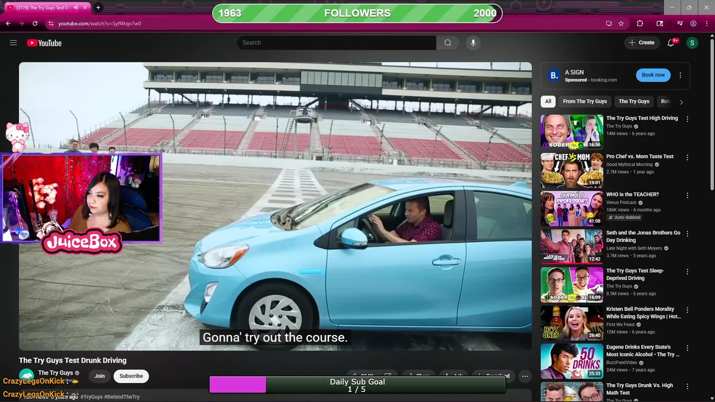This screenshot has height=402, width=715.
Task: Open WHO is the TEACHER? thumbnail
Action: coord(571,208)
